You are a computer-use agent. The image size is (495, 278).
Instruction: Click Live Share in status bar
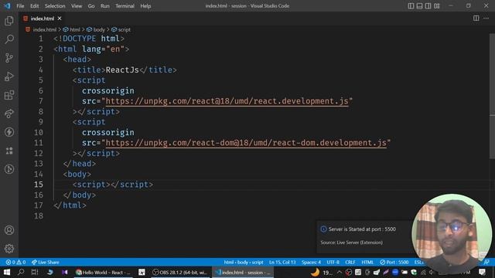(x=45, y=263)
